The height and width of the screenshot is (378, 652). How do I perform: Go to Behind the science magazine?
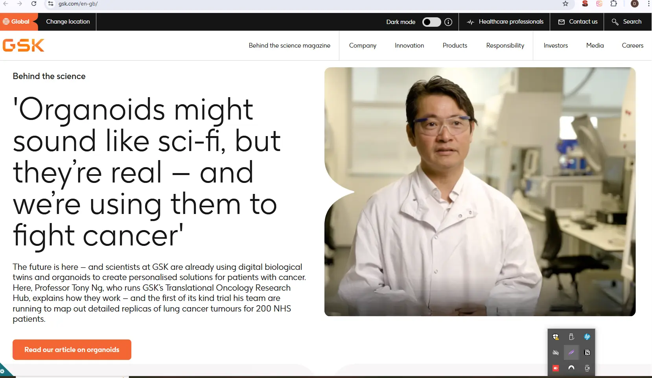tap(289, 46)
